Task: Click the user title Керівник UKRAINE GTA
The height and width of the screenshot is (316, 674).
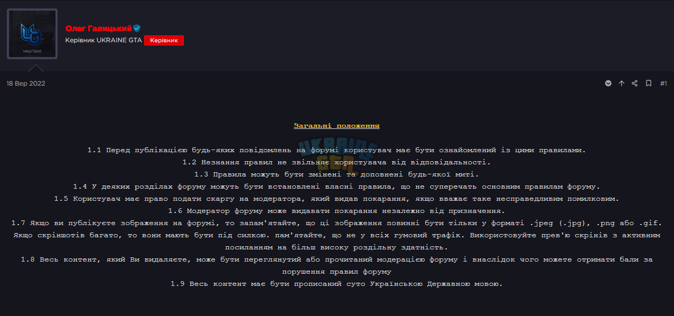Action: [104, 40]
